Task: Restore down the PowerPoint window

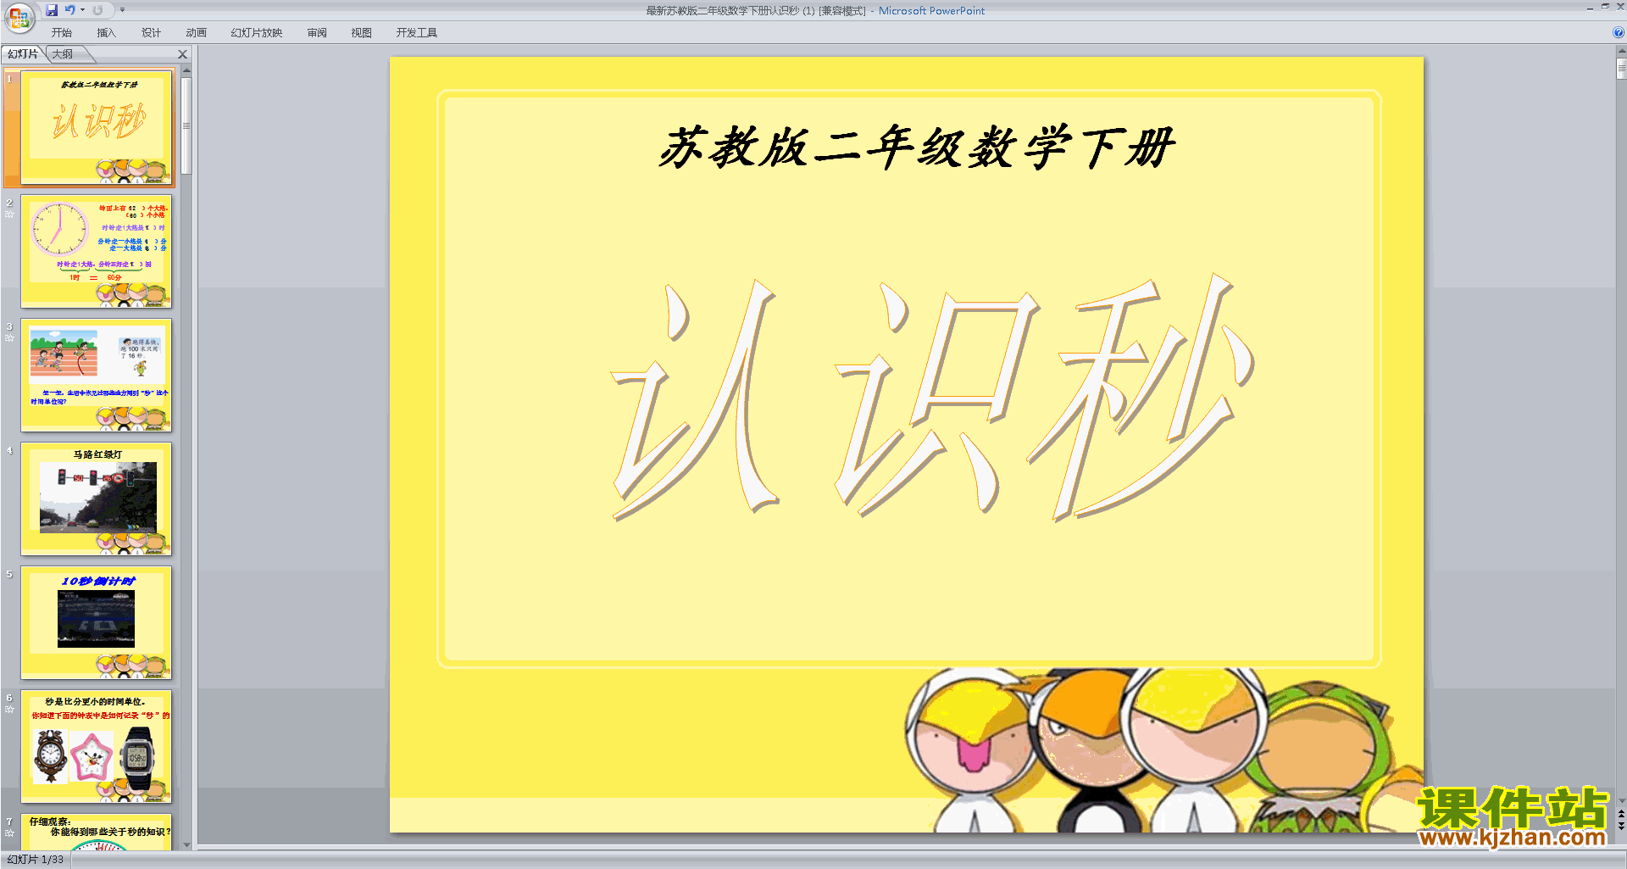Action: [1605, 7]
